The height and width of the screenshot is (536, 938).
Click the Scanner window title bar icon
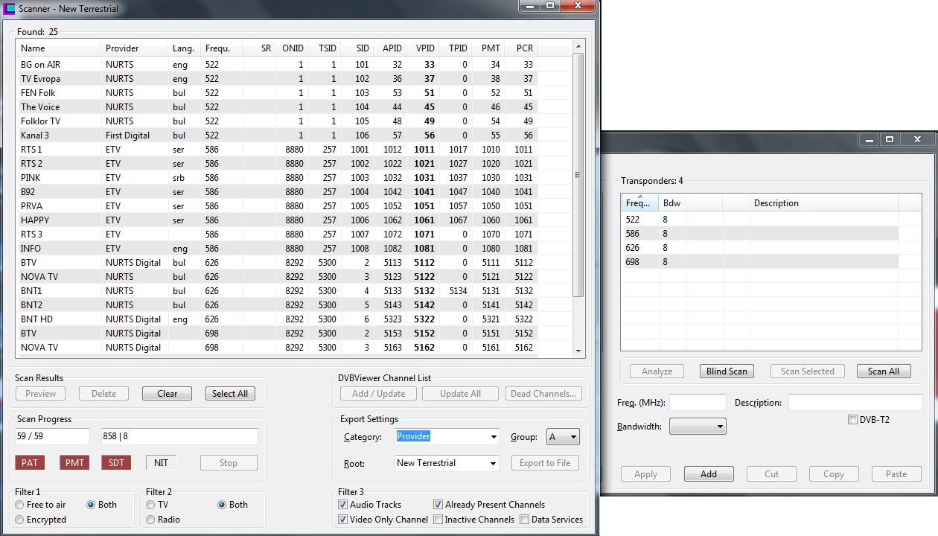click(10, 9)
